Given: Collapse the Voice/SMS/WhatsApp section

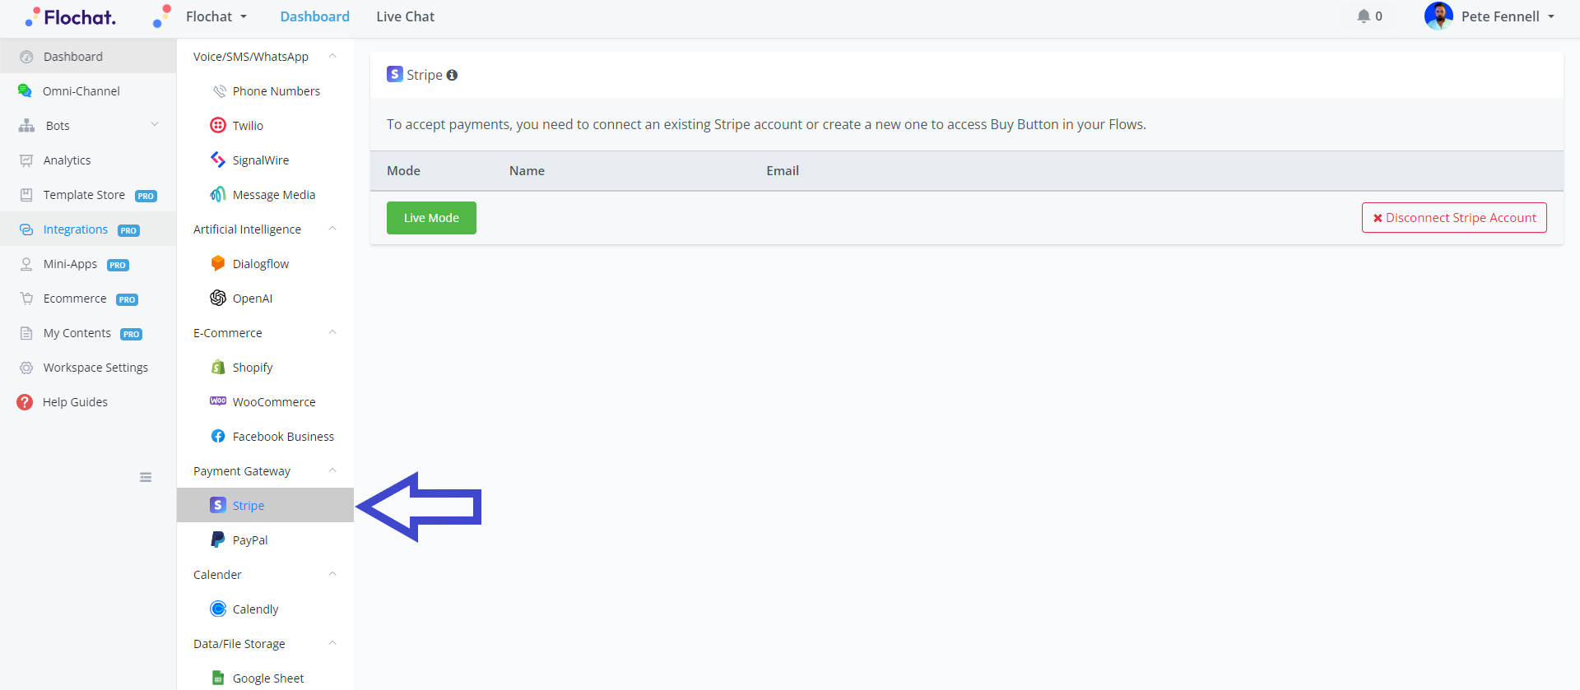Looking at the screenshot, I should pyautogui.click(x=332, y=56).
